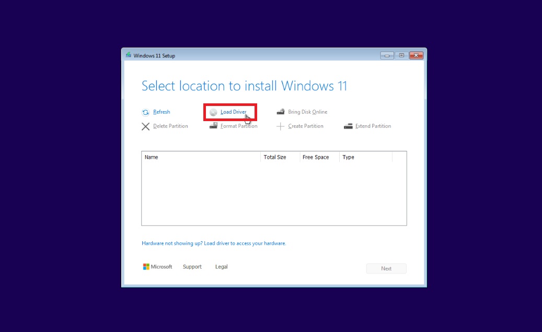
Task: Sort by the Name column header
Action: click(x=201, y=157)
